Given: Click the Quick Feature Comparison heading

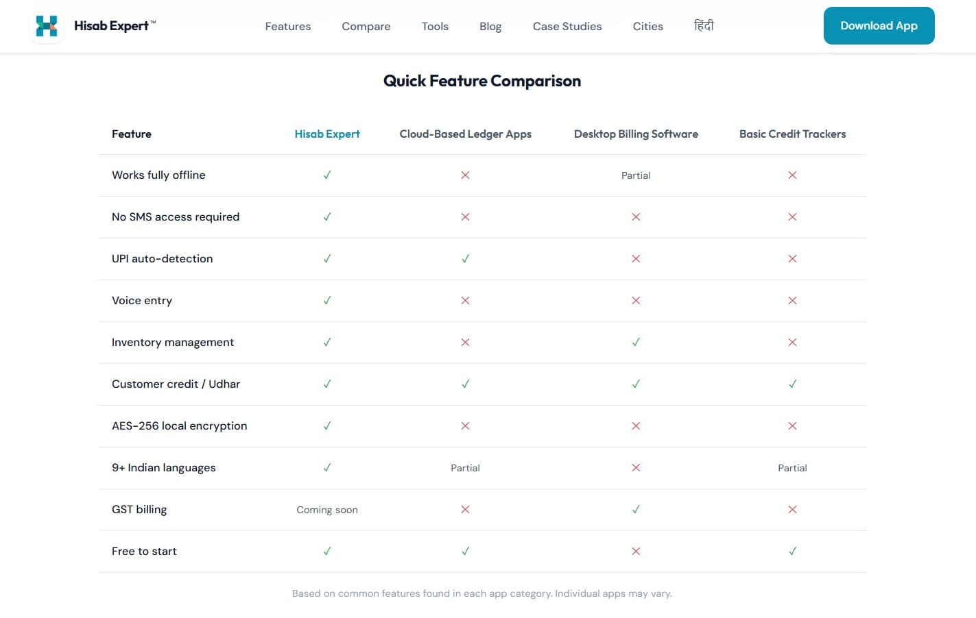Looking at the screenshot, I should 482,81.
